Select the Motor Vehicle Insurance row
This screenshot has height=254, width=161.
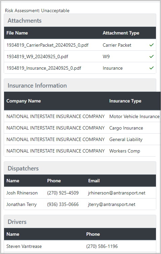point(82,116)
